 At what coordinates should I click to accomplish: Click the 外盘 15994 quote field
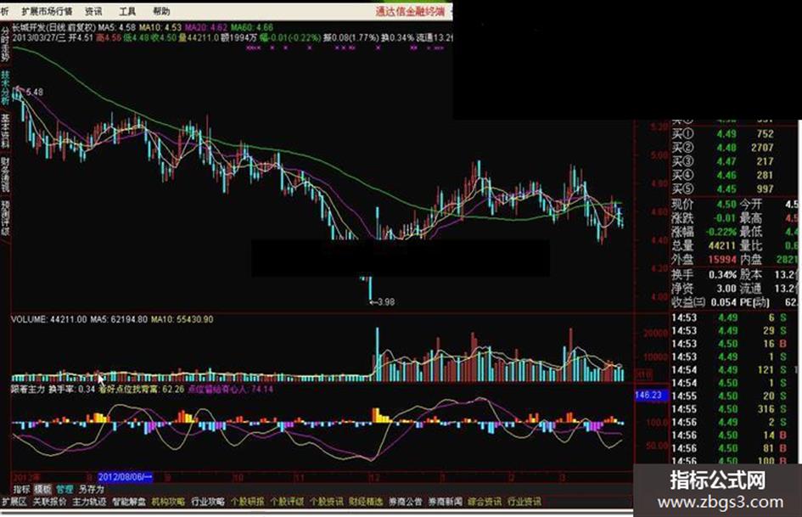(x=704, y=260)
